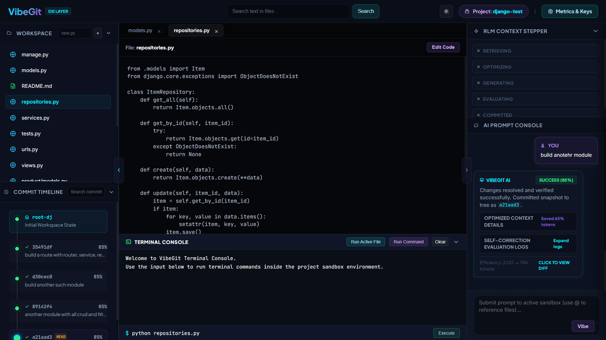Viewport: 606px width, 340px height.
Task: Close the repositories.py tab
Action: (x=217, y=31)
